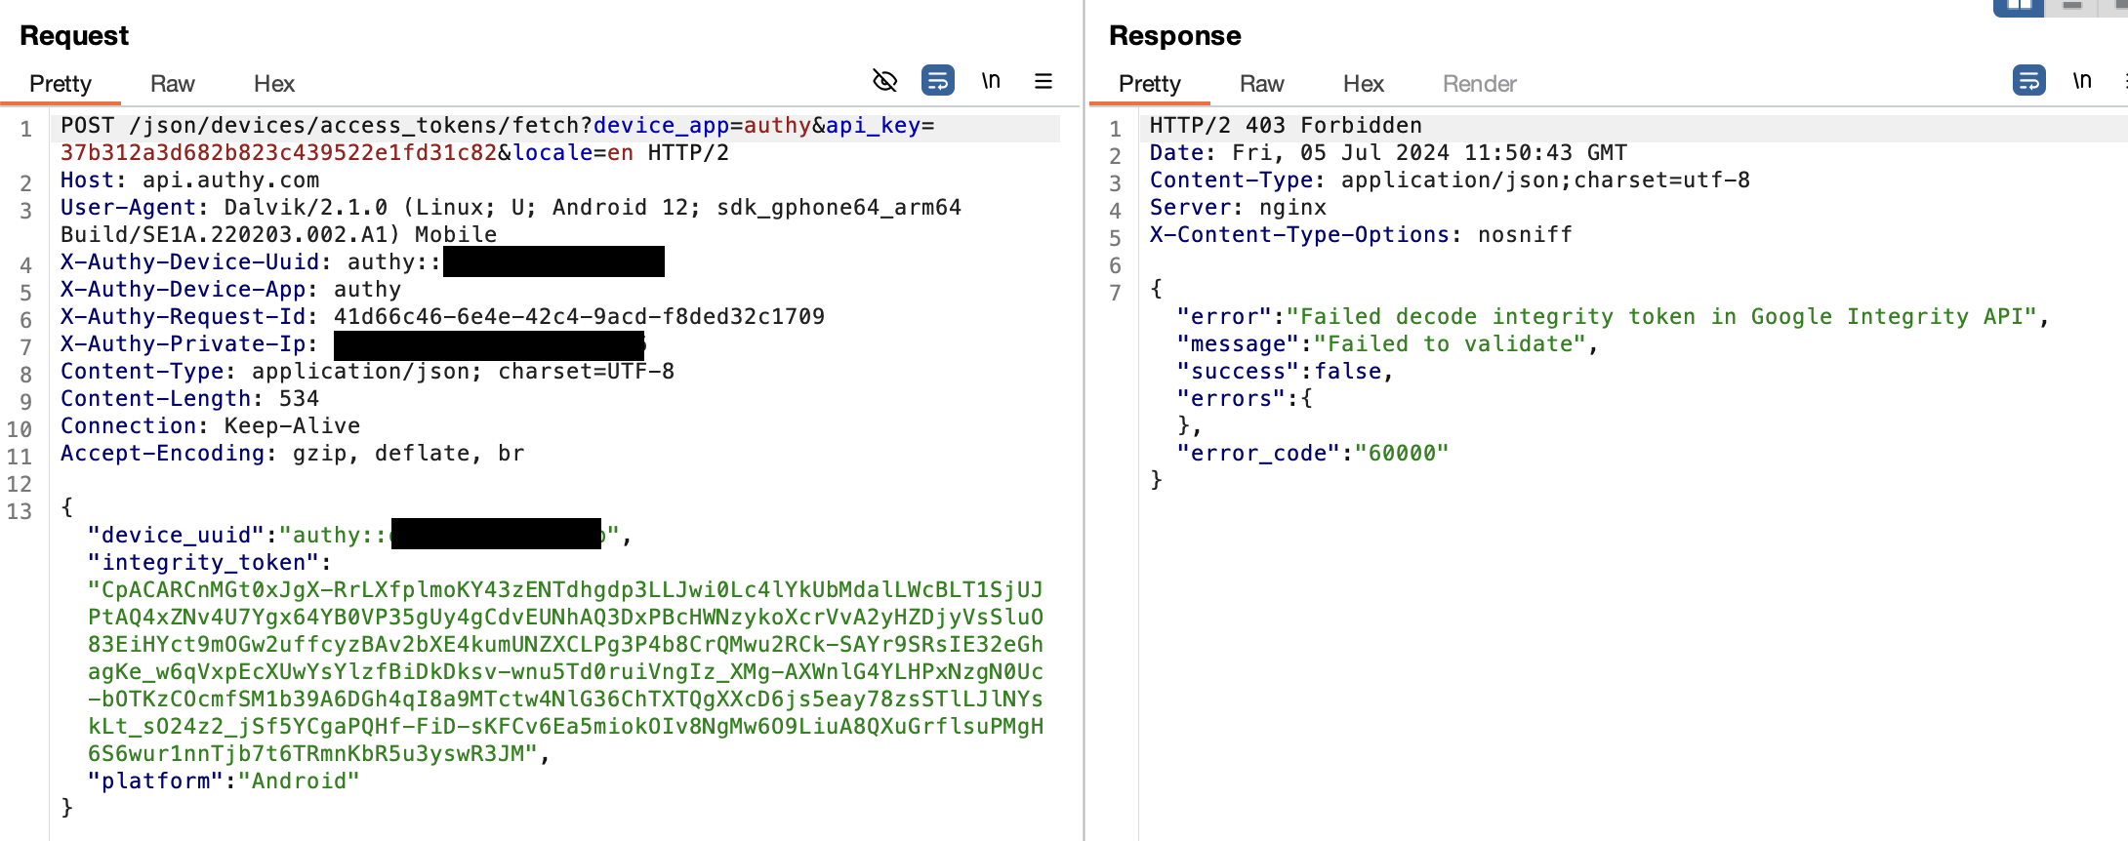The width and height of the screenshot is (2128, 841).
Task: Open the Request editor hamburger menu
Action: [x=1044, y=80]
